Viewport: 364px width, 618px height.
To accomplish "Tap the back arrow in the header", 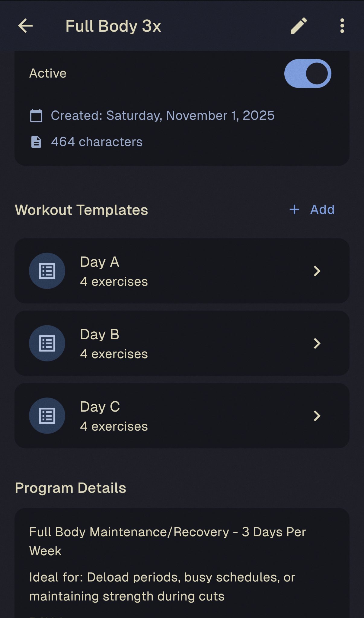I will [x=26, y=26].
